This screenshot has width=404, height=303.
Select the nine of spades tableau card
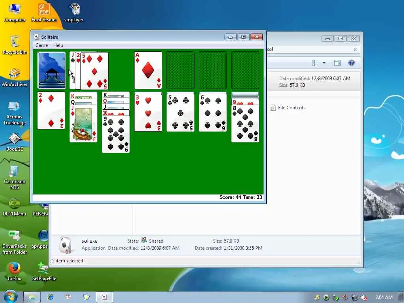(x=116, y=134)
